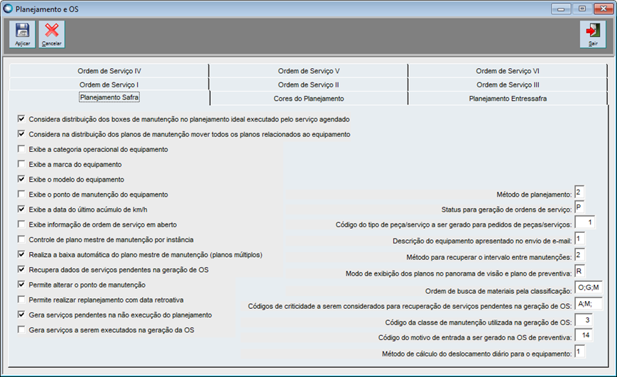Screen dimensions: 617x377
Task: Click Código da classe de manutenção field
Action: click(x=584, y=320)
